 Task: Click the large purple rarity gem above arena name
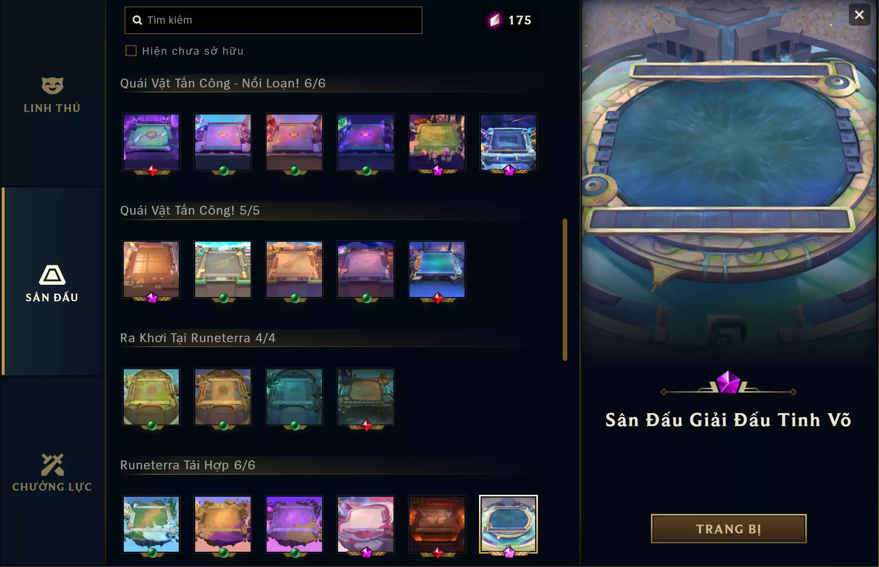[728, 382]
